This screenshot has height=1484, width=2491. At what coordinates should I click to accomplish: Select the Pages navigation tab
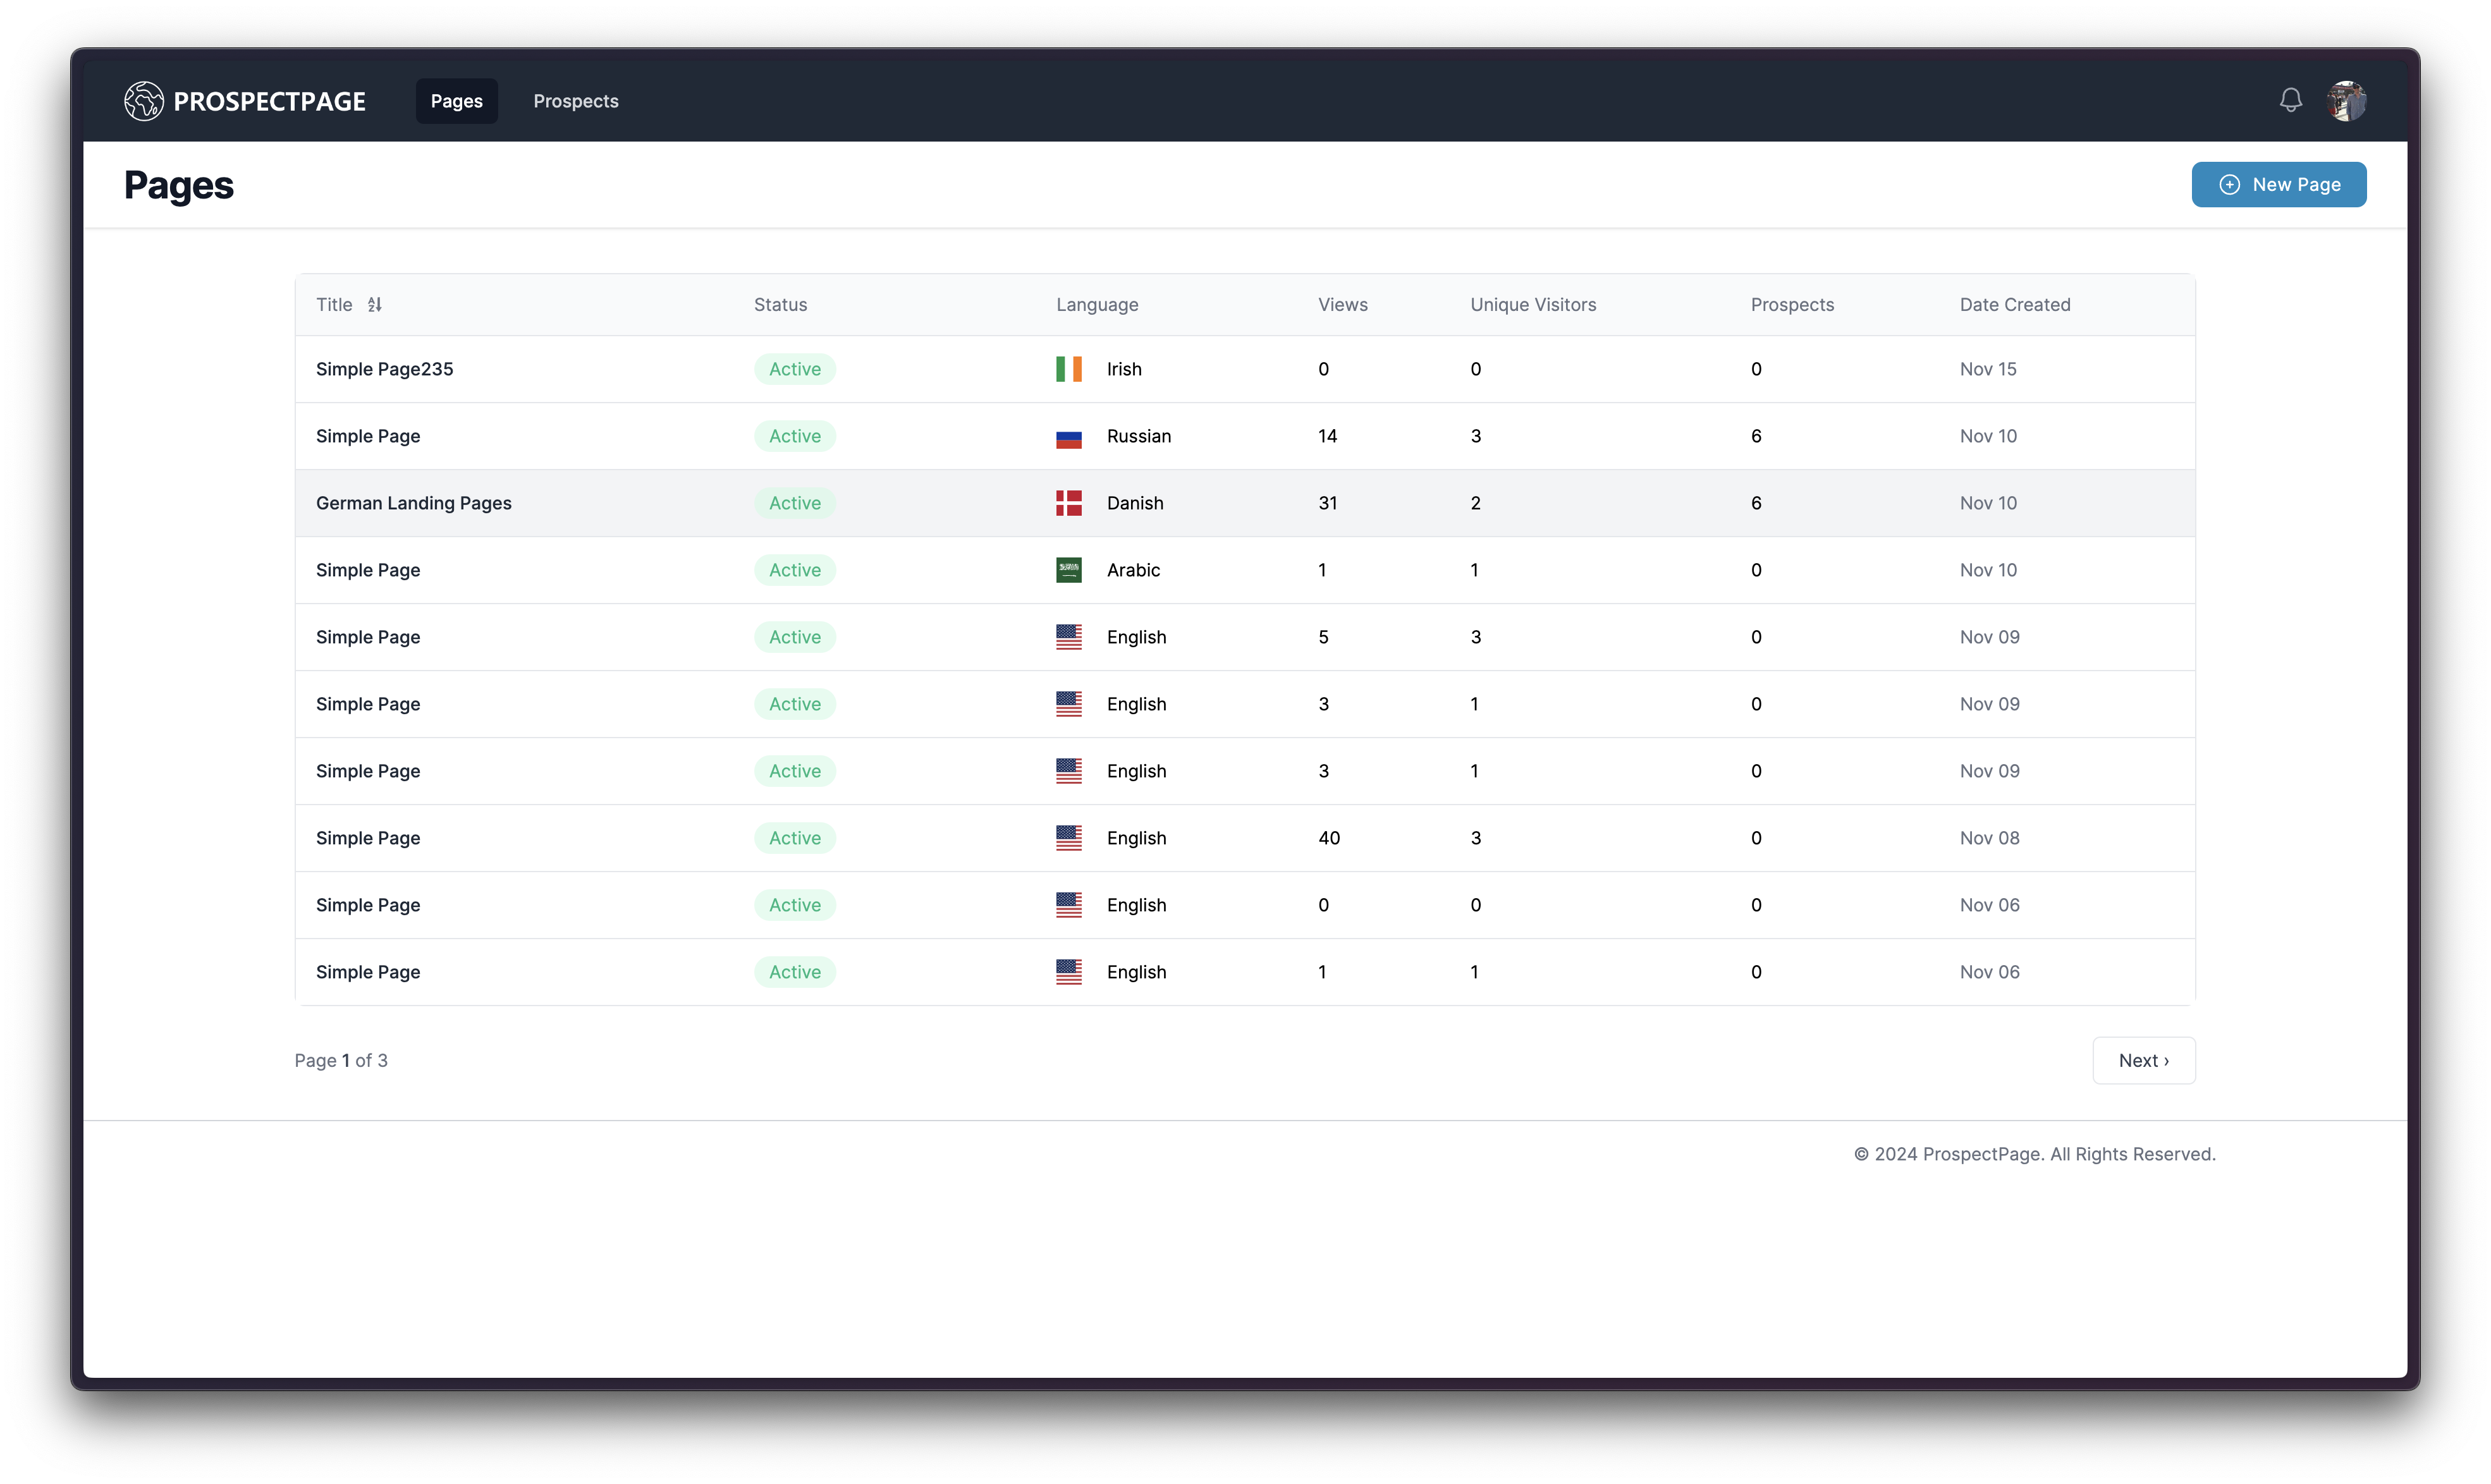pyautogui.click(x=456, y=100)
